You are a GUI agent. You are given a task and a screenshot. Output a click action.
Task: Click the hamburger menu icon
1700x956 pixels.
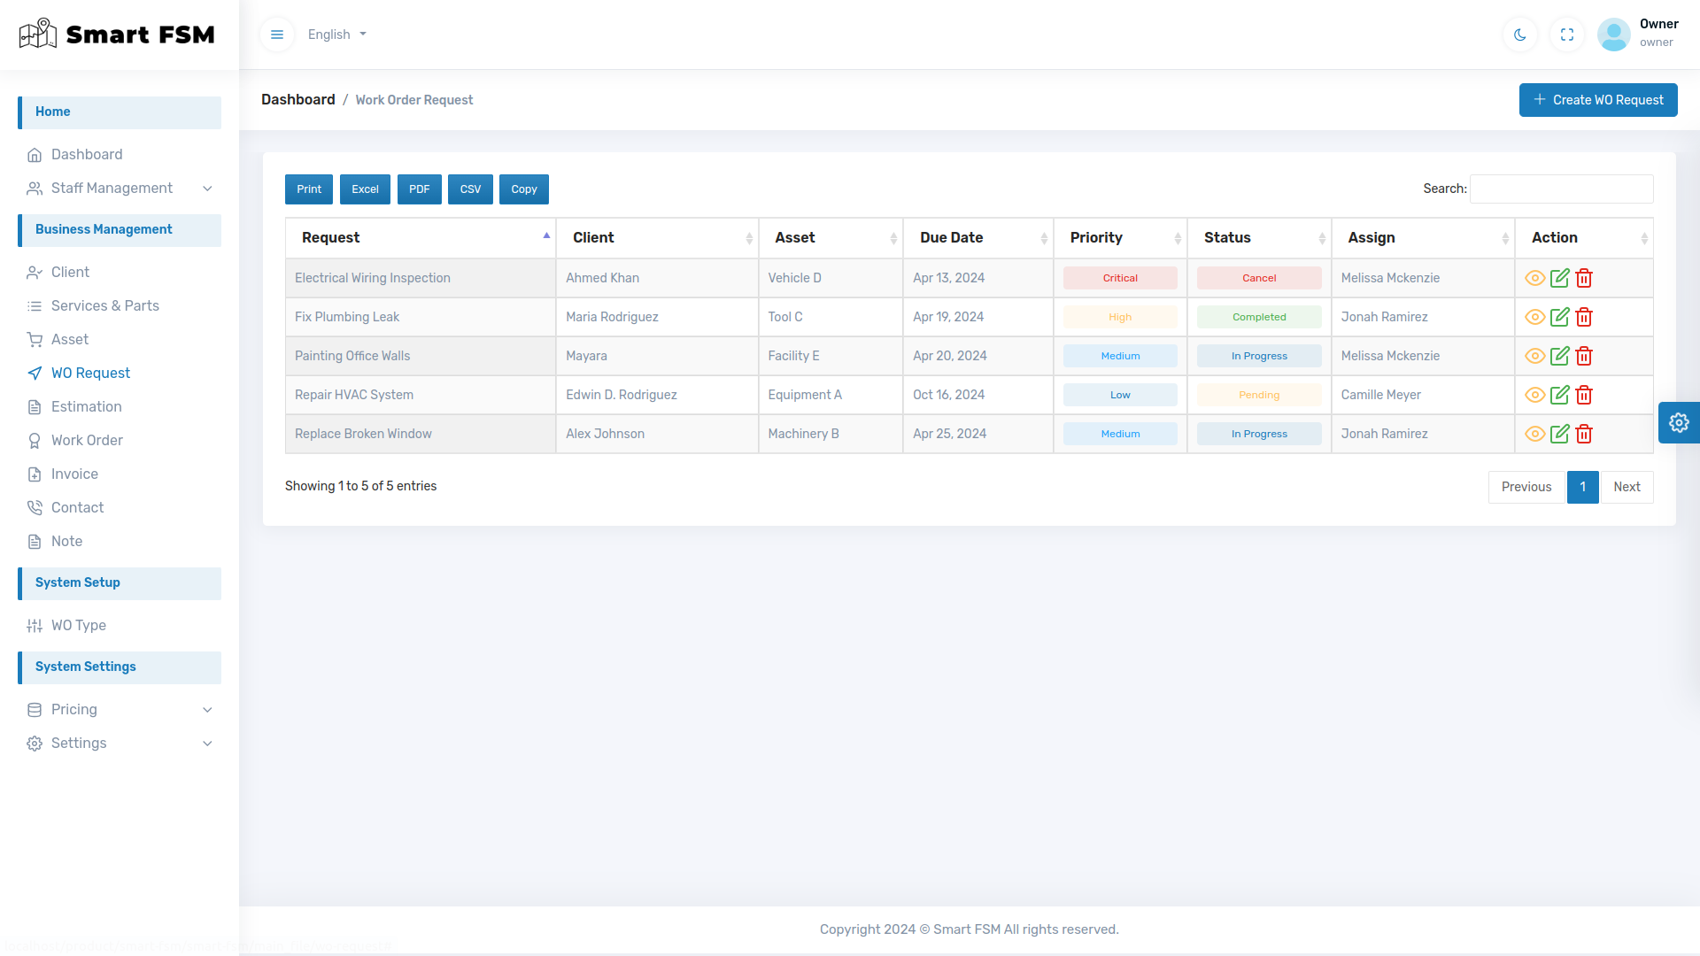(277, 35)
